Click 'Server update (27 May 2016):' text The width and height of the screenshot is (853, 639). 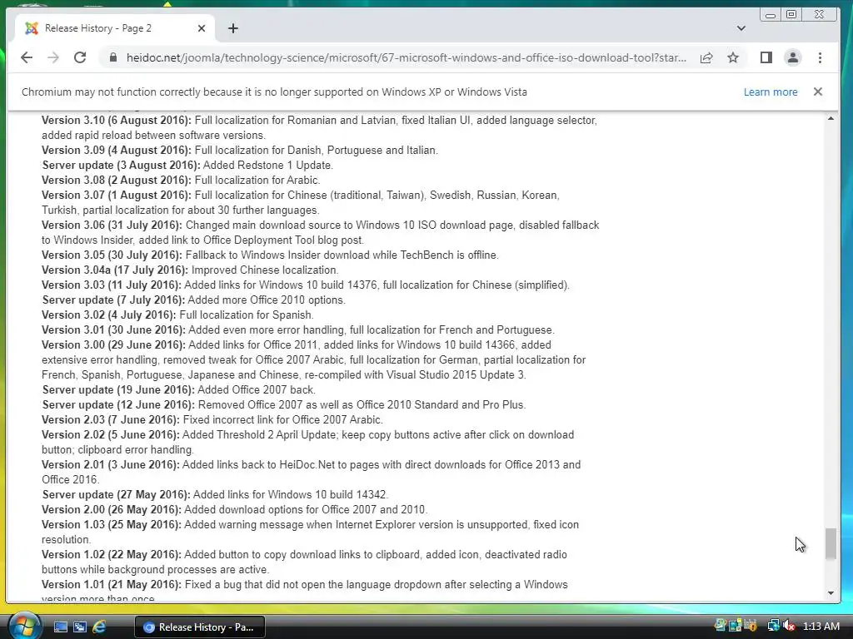pos(117,495)
